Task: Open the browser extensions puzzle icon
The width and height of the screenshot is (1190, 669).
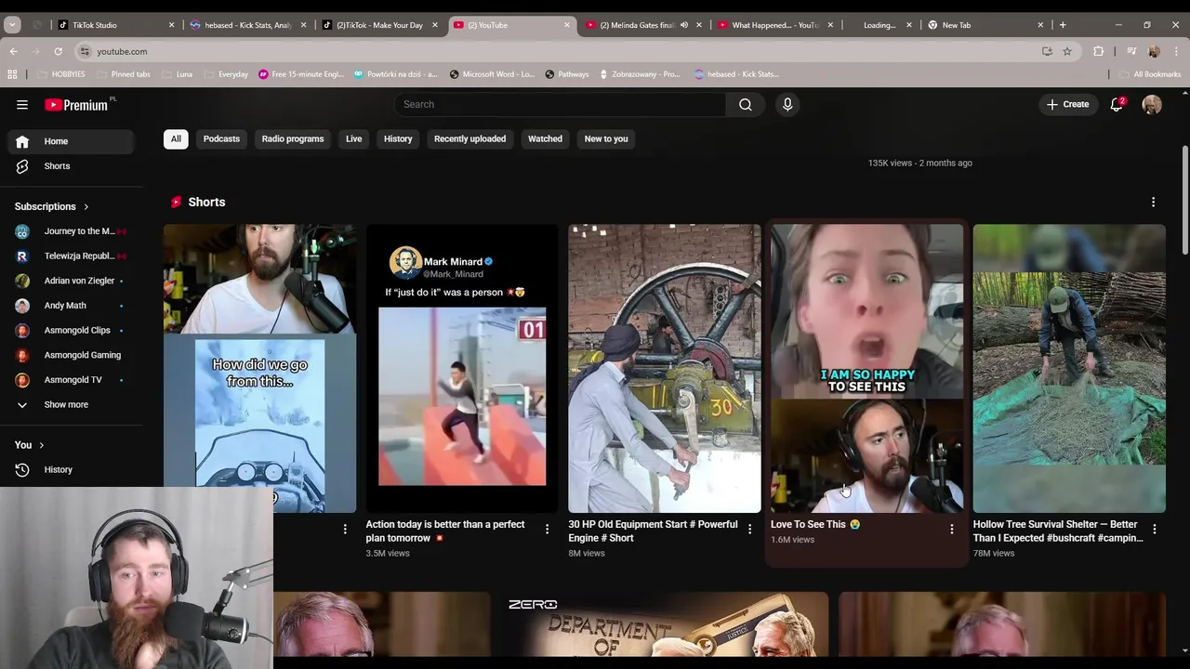Action: (1098, 51)
